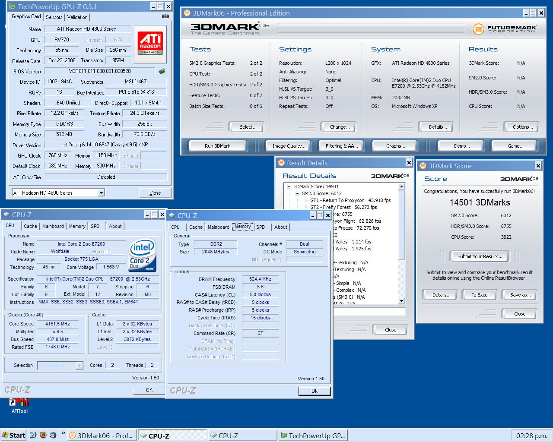Screen dimensions: 553x442
Task: Collapse the 3DMark Score 14501 tree node
Action: [x=289, y=186]
